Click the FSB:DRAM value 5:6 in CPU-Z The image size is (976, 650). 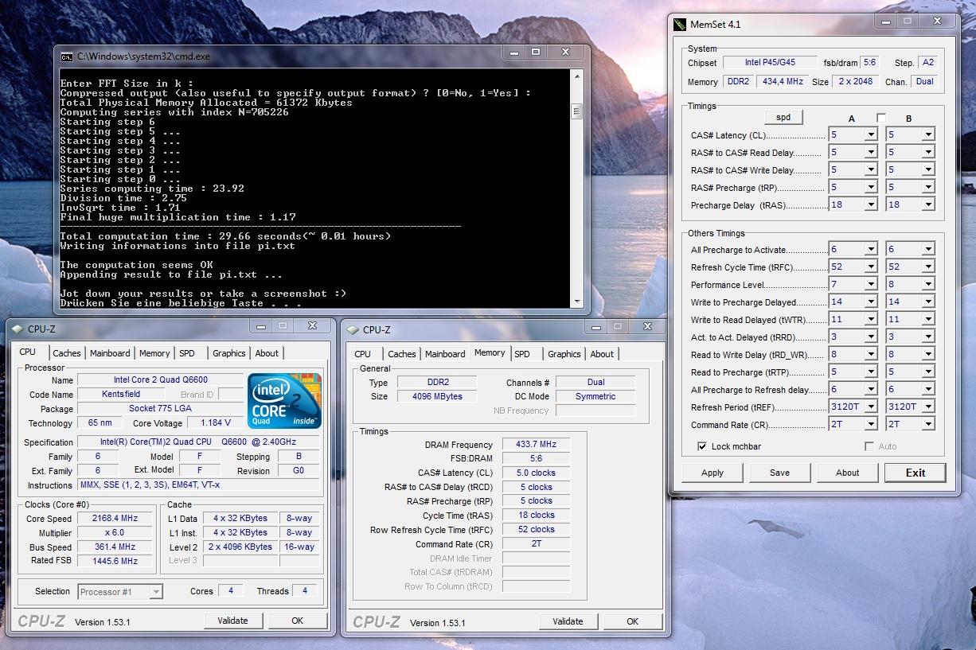(x=536, y=459)
